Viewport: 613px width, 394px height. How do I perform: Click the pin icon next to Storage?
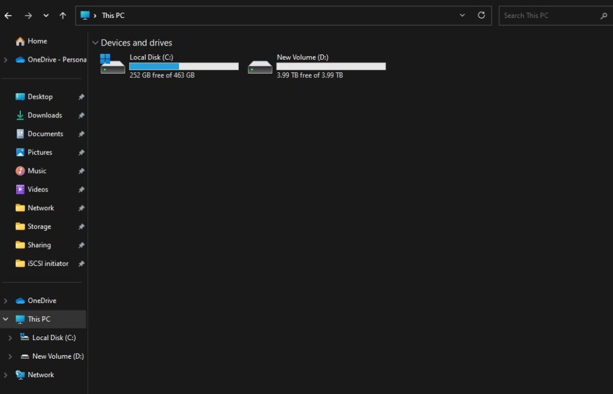pyautogui.click(x=81, y=227)
